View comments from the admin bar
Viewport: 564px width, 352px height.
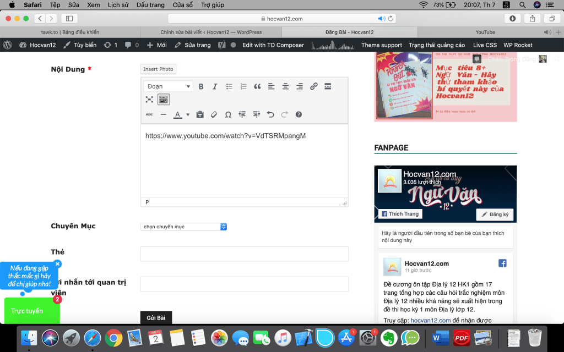pos(132,45)
